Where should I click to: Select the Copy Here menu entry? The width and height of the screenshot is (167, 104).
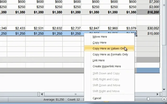[x=109, y=43]
